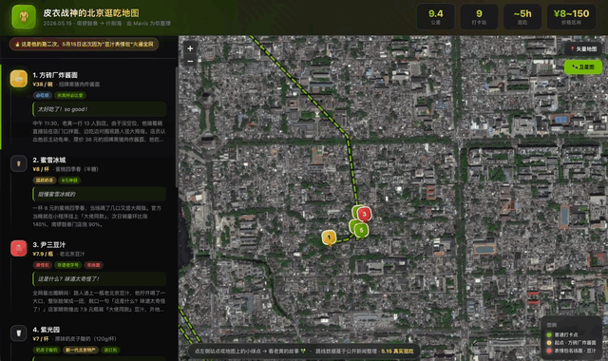The image size is (608, 361).
Task: Switch to 矢量地图 map view
Action: (x=583, y=48)
